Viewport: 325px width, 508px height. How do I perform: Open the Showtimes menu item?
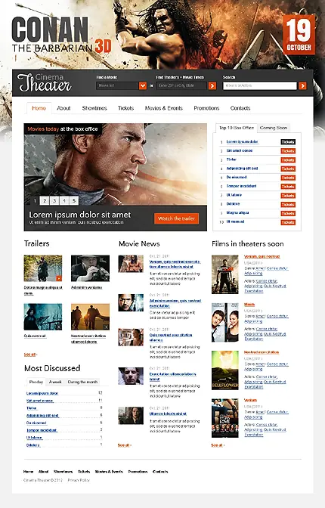(x=94, y=108)
